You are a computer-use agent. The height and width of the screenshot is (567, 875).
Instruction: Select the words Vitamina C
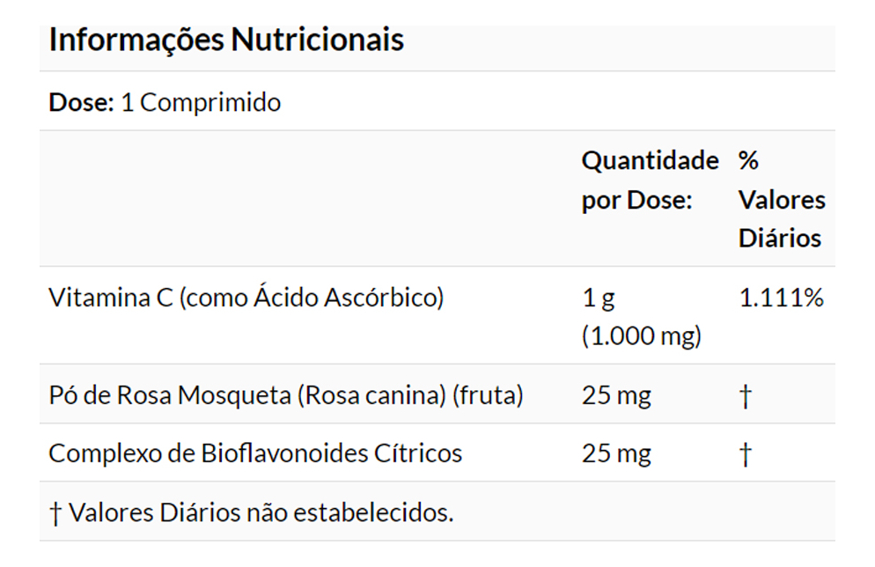[x=110, y=298]
